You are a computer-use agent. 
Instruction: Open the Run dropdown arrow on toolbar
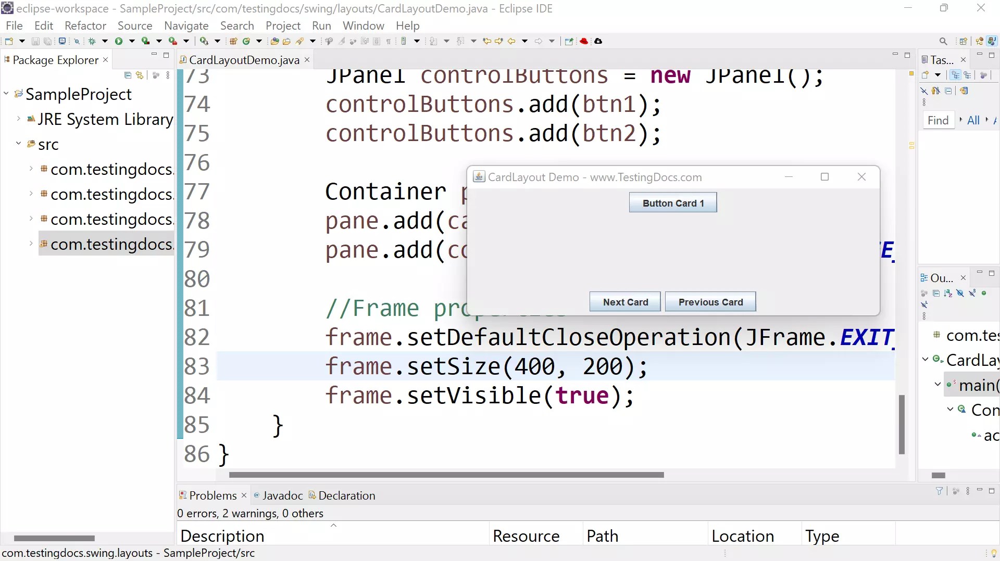coord(131,42)
